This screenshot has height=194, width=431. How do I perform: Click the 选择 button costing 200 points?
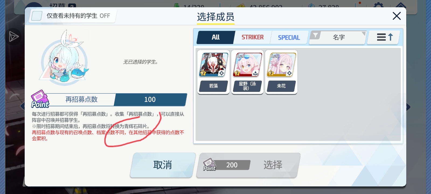tap(248, 165)
